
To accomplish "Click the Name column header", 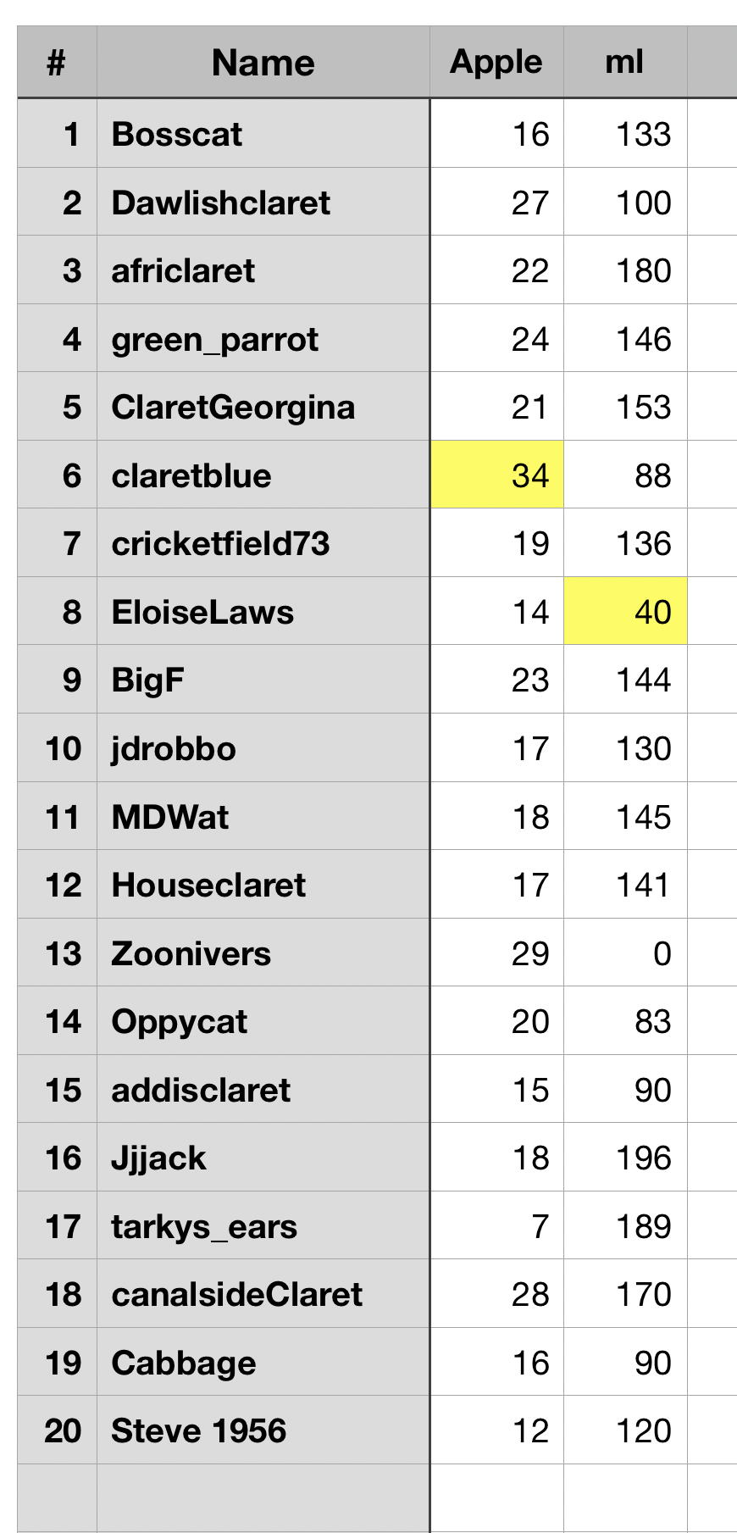I will [x=263, y=63].
